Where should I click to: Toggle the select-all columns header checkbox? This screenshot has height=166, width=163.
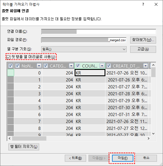coord(10,66)
